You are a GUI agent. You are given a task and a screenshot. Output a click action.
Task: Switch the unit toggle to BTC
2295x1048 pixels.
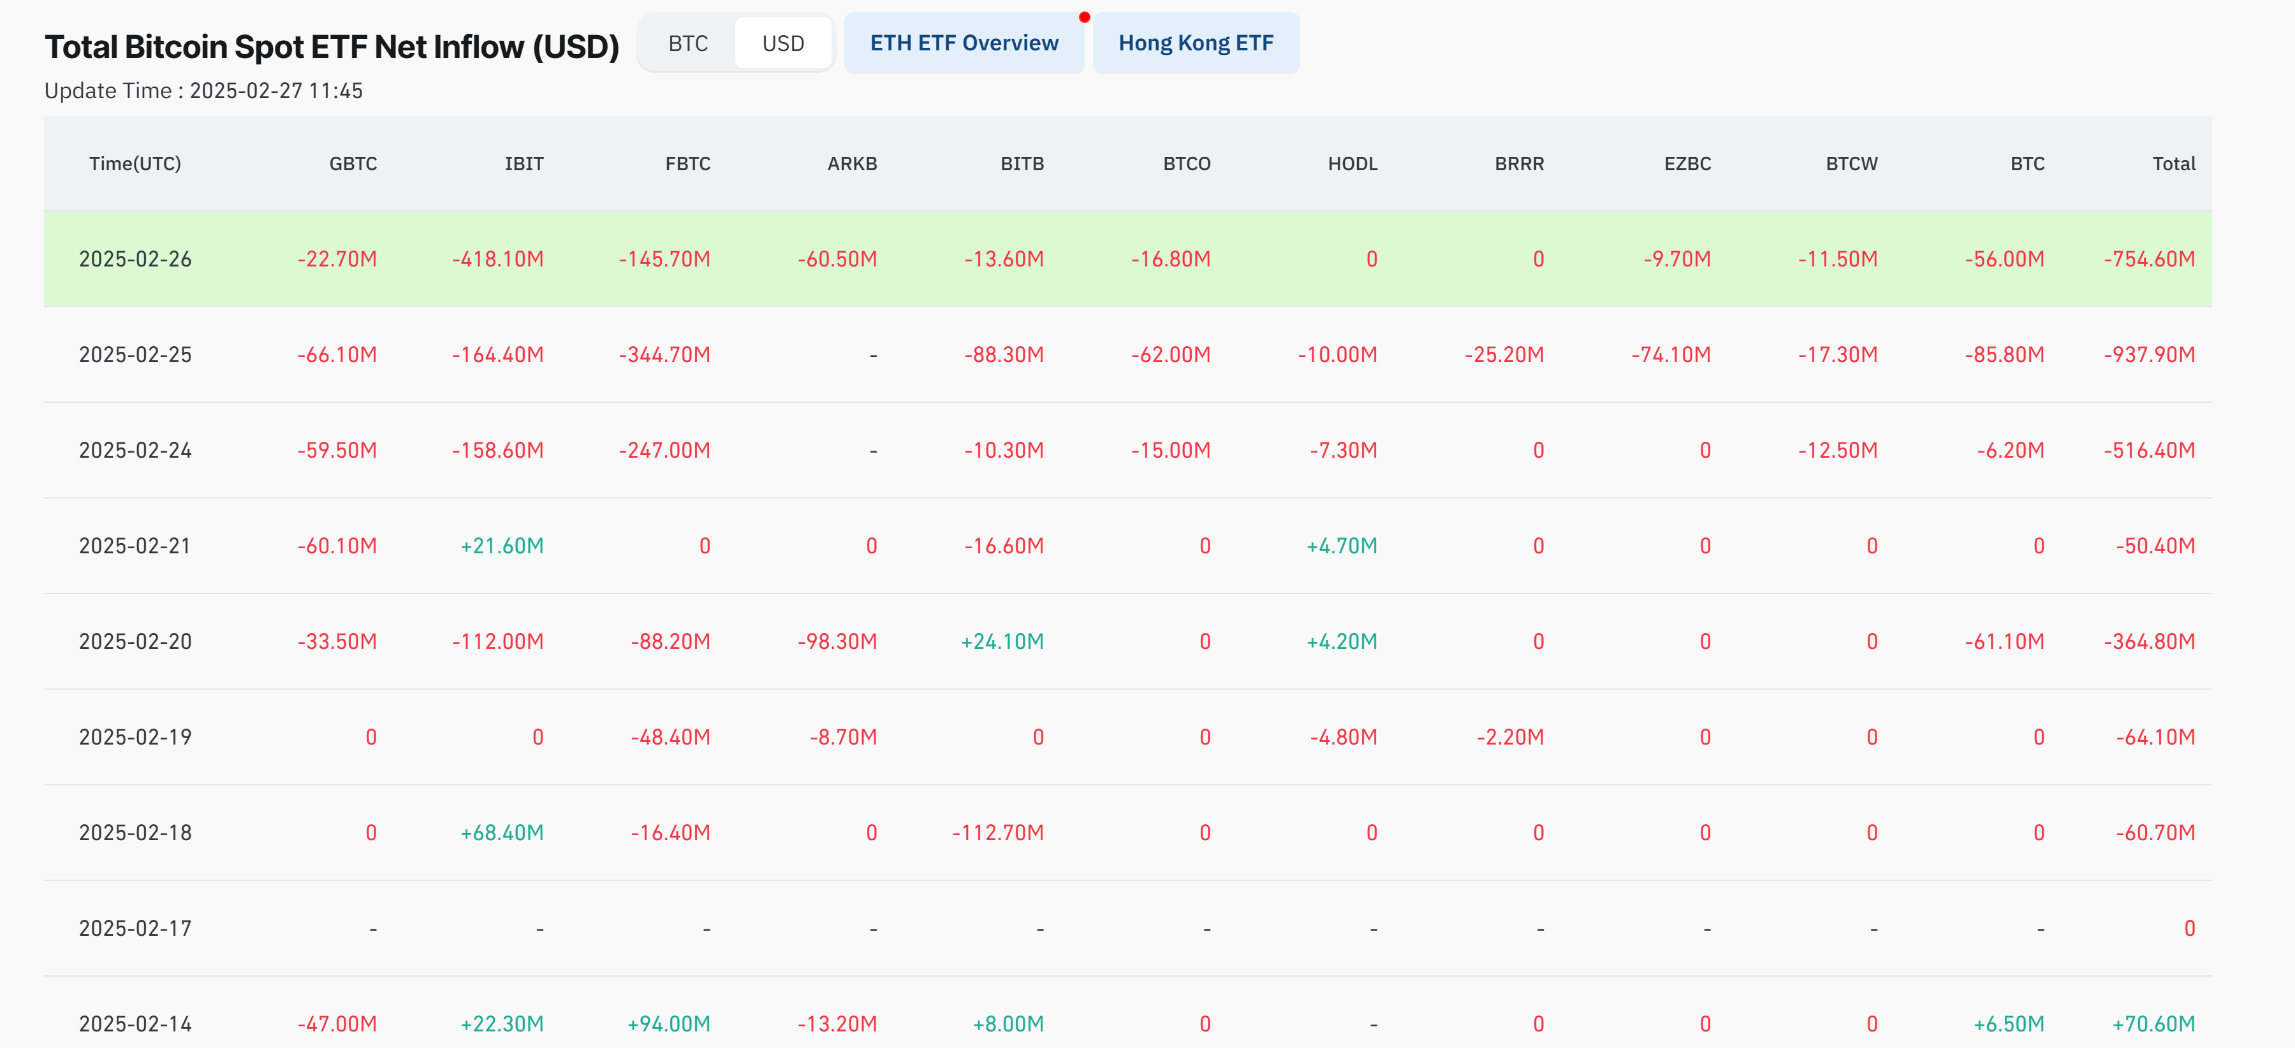click(688, 43)
